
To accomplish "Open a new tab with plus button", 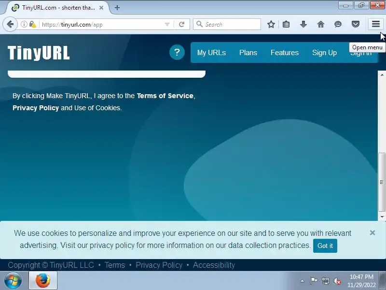I will pos(117,8).
